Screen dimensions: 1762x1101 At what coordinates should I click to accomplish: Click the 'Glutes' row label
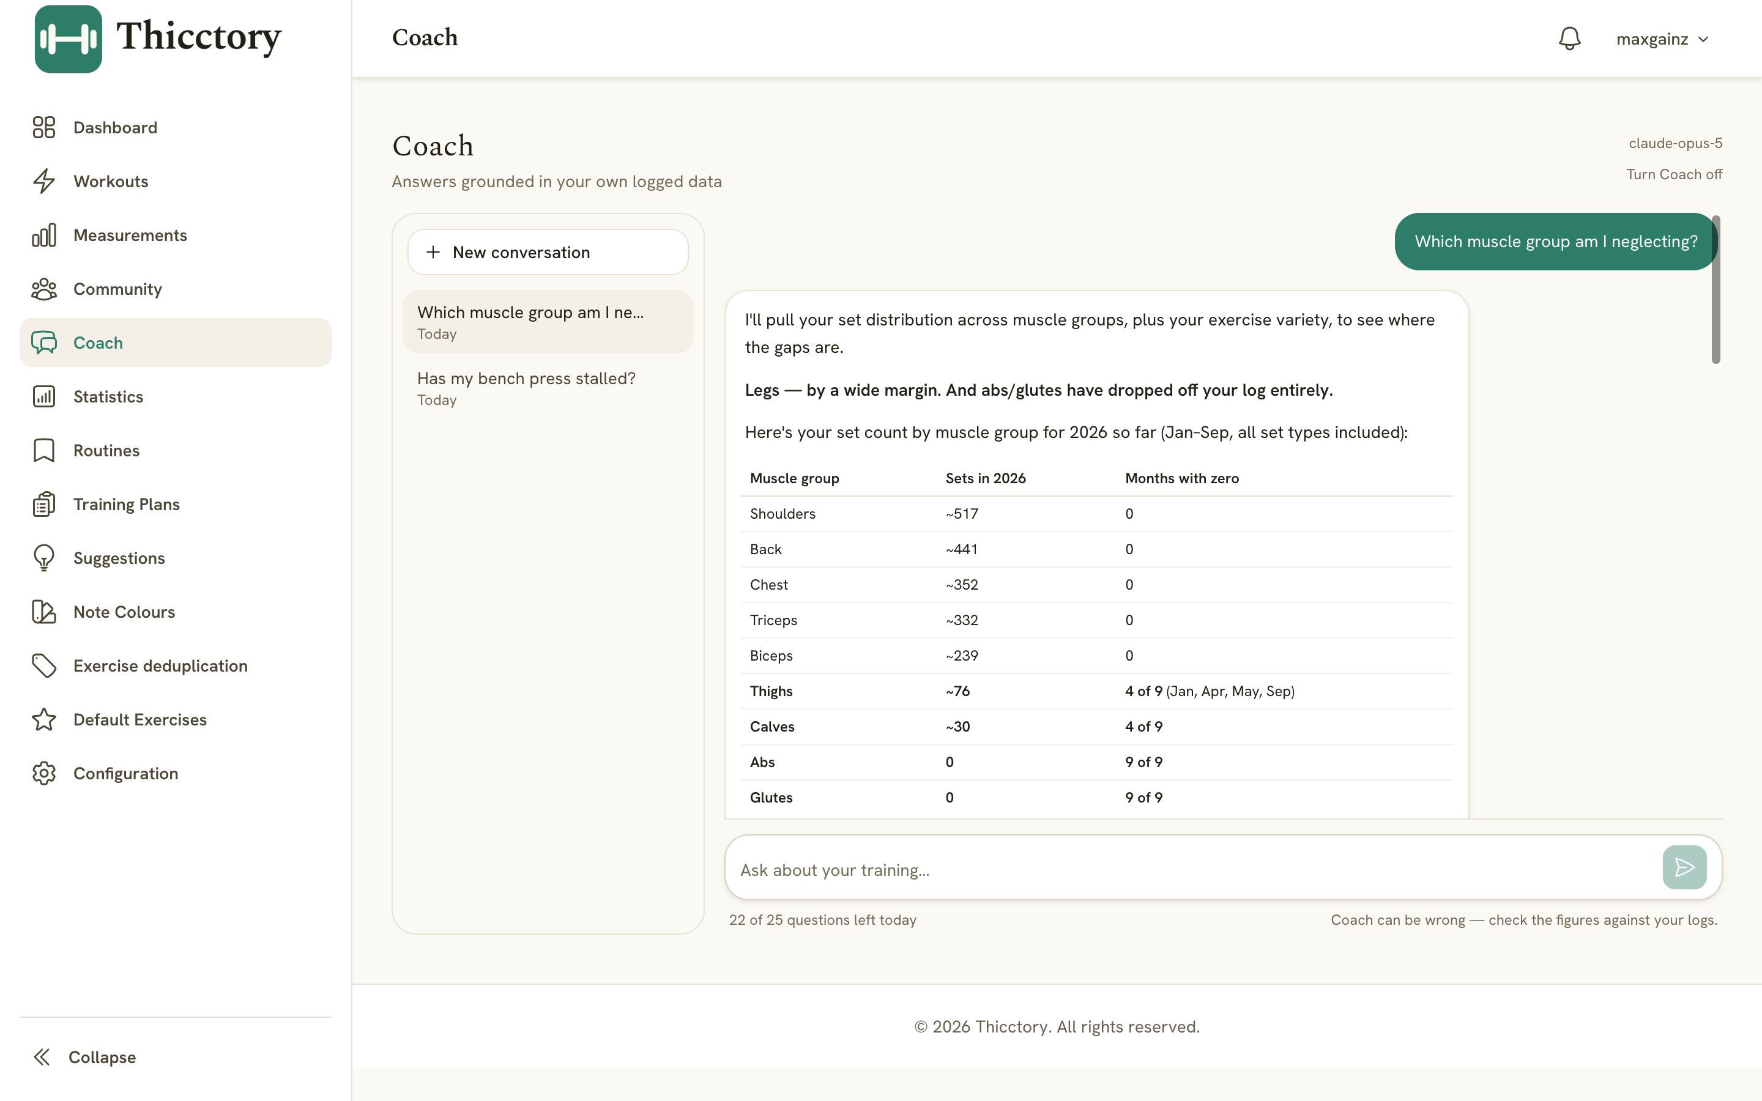[x=771, y=798]
